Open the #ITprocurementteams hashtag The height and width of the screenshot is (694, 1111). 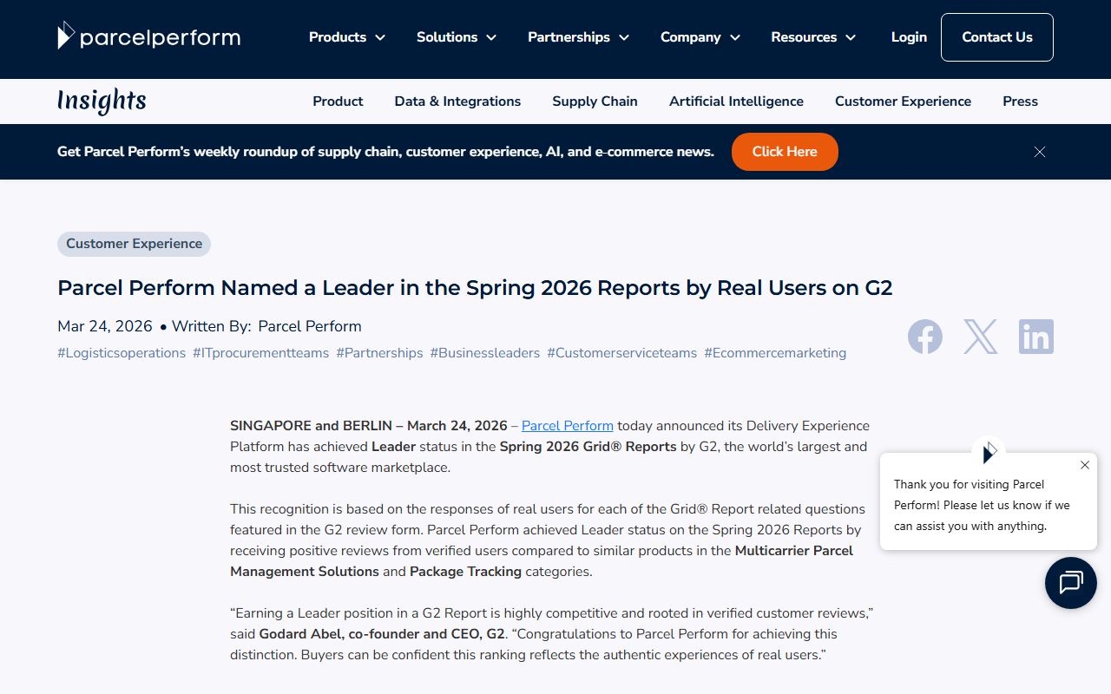click(260, 353)
